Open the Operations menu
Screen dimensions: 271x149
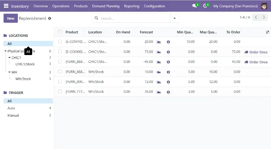click(61, 6)
